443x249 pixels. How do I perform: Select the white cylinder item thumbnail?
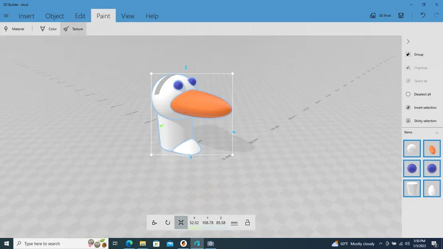[411, 188]
